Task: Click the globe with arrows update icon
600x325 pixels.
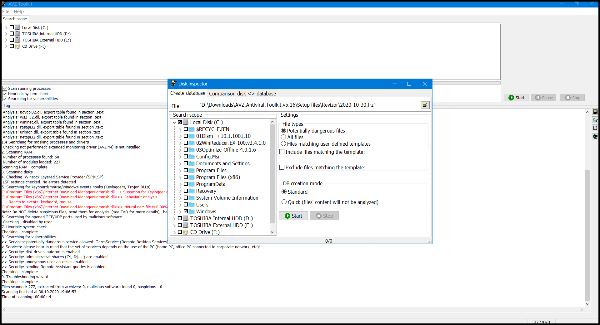Action: coord(595,137)
